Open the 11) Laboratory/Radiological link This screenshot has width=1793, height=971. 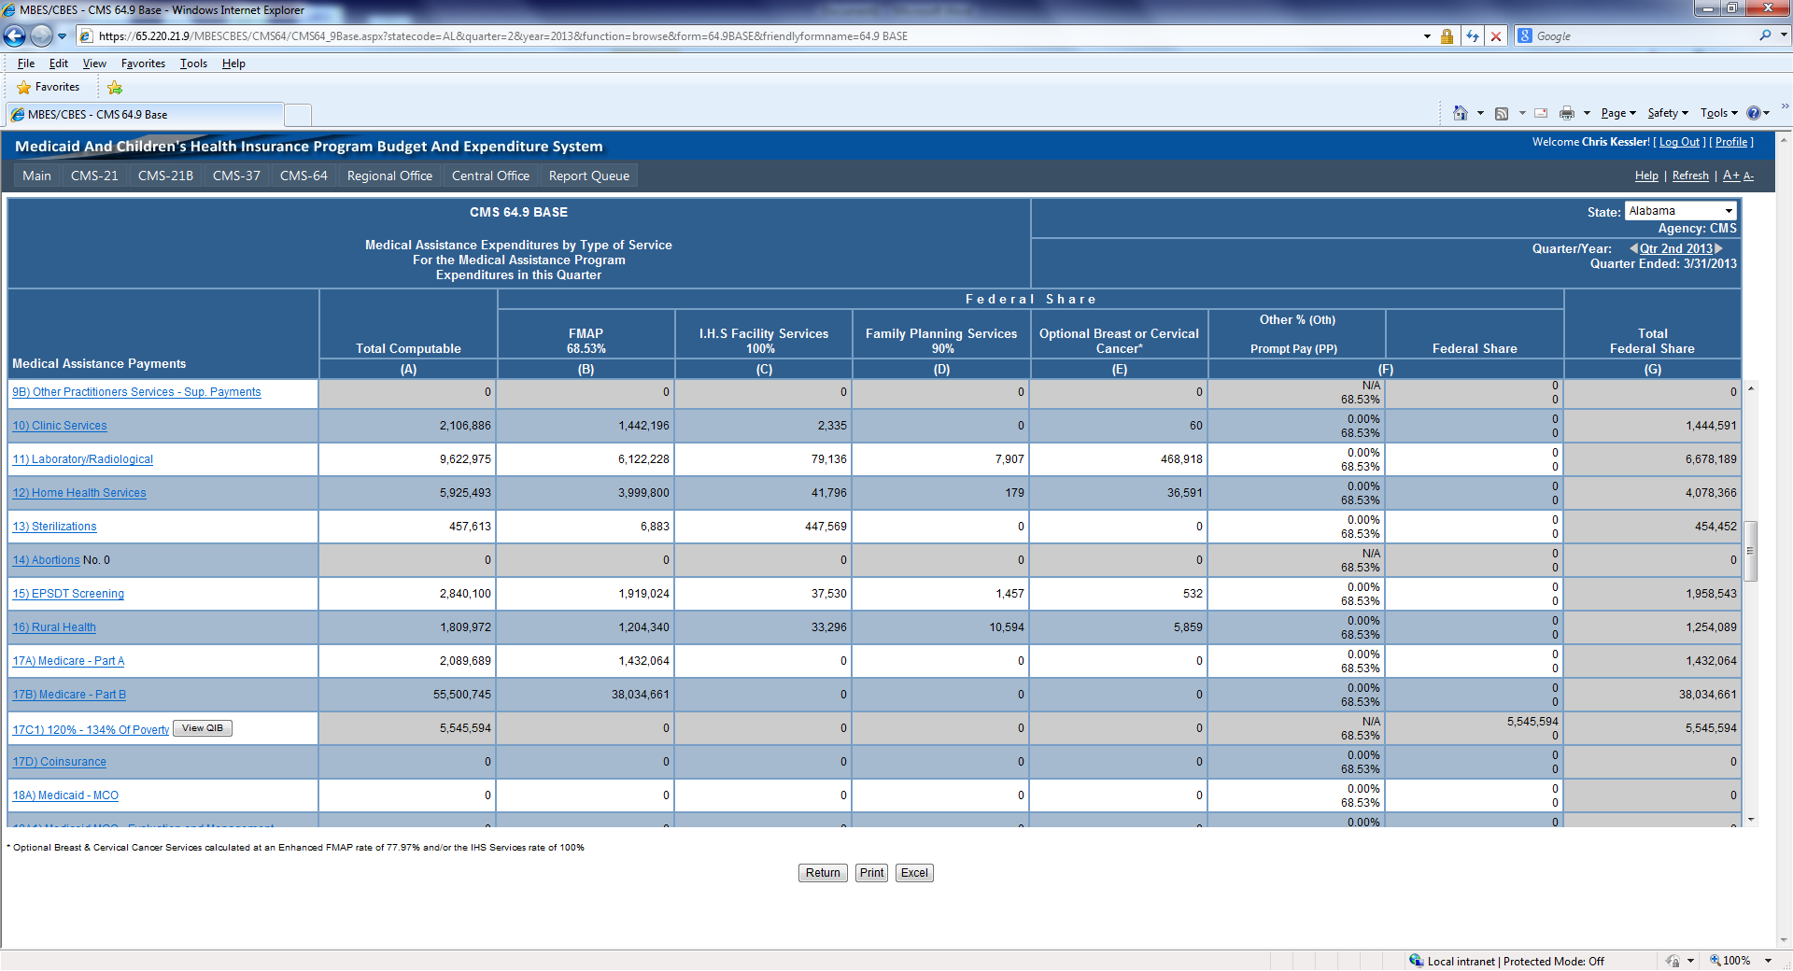pyautogui.click(x=83, y=459)
